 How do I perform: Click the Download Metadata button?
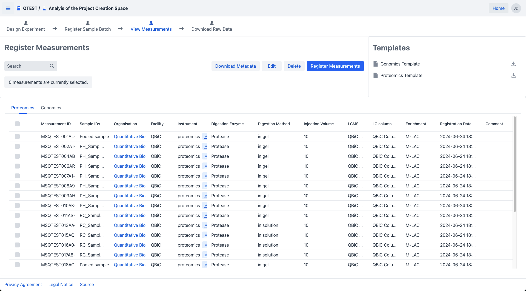[235, 66]
